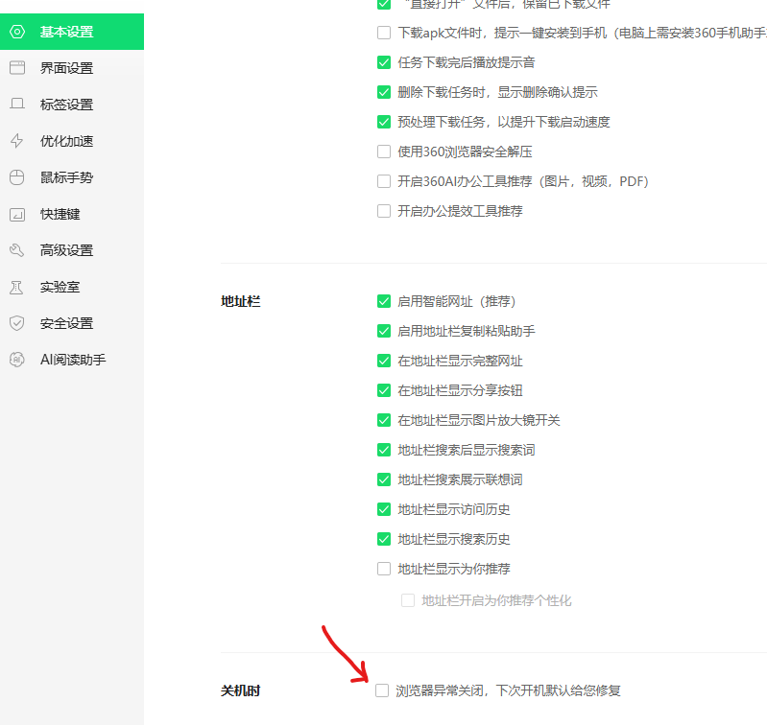Screen dimensions: 767x725
Task: Toggle 开启办公提效工具推荐 checkbox
Action: tap(384, 211)
